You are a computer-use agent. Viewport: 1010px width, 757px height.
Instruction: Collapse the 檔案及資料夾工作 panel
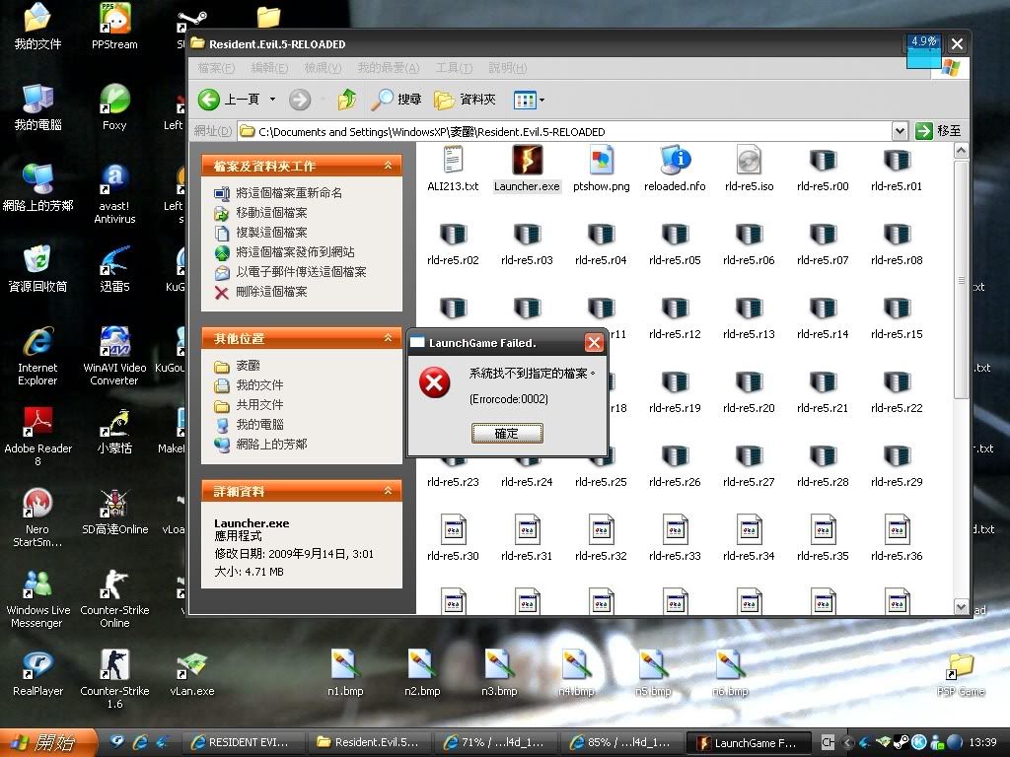tap(389, 166)
